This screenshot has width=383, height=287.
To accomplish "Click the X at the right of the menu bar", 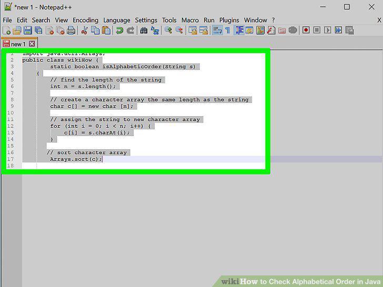I will pyautogui.click(x=379, y=20).
